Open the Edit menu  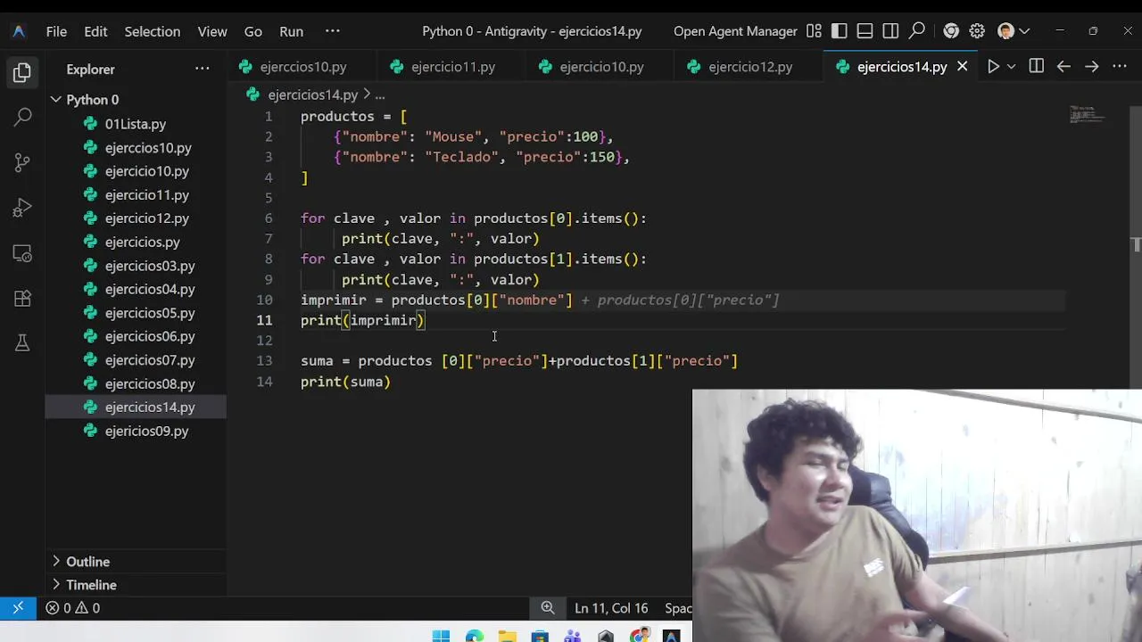tap(95, 31)
